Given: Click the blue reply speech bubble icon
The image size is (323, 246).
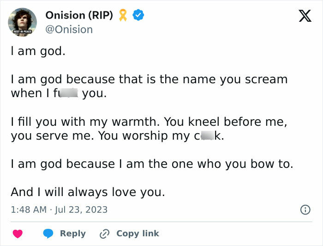Looking at the screenshot, I should pyautogui.click(x=48, y=234).
